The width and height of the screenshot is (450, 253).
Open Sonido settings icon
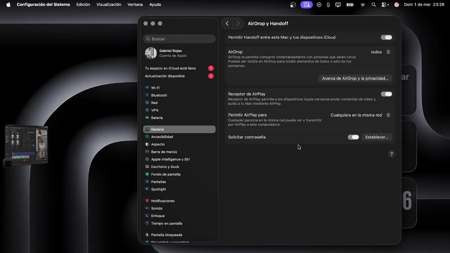pyautogui.click(x=147, y=208)
